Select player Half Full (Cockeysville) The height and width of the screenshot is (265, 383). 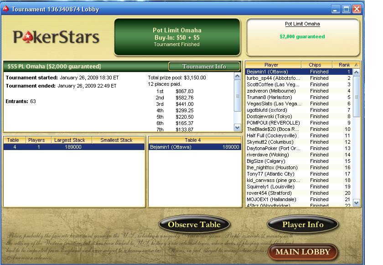(299, 135)
